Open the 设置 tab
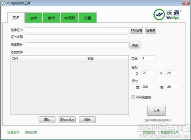The height and width of the screenshot is (140, 191). click(88, 18)
